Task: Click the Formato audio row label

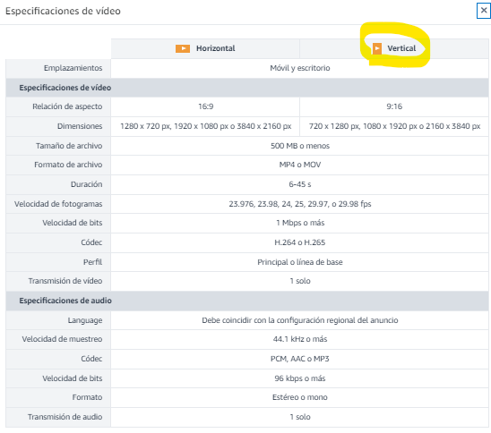Action: 88,397
